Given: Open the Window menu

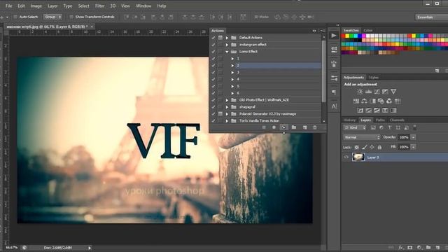Looking at the screenshot, I should (143, 6).
